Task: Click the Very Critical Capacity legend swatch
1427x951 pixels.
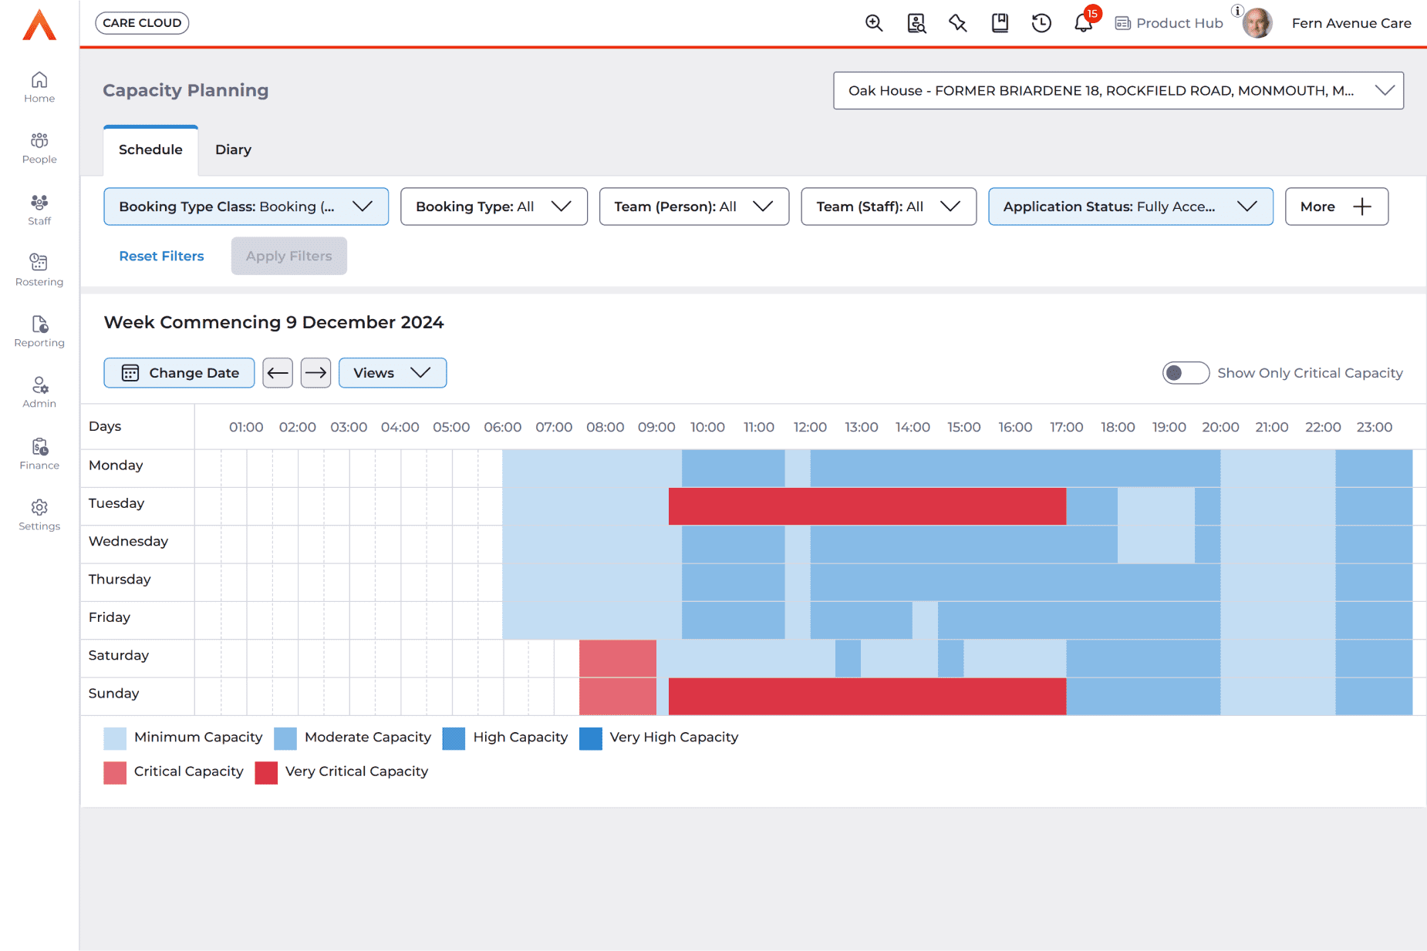Action: click(x=266, y=772)
